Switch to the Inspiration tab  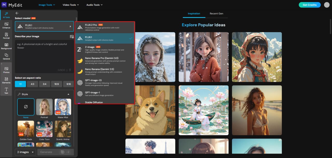[x=194, y=13]
